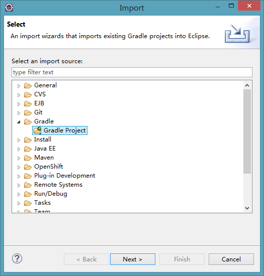Viewport: 264px width, 276px height.
Task: Select the EJB tree item
Action: 39,103
